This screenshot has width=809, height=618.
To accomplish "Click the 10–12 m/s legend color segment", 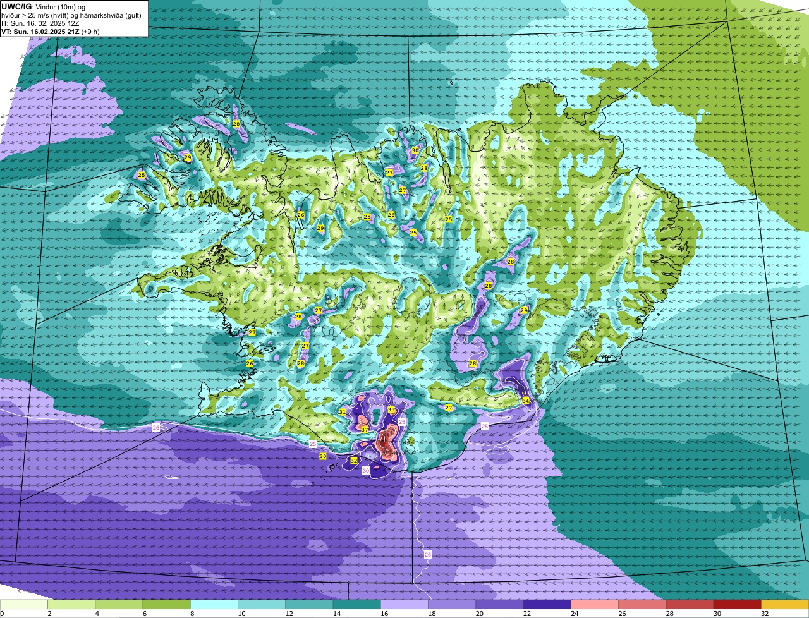I will pos(262,604).
